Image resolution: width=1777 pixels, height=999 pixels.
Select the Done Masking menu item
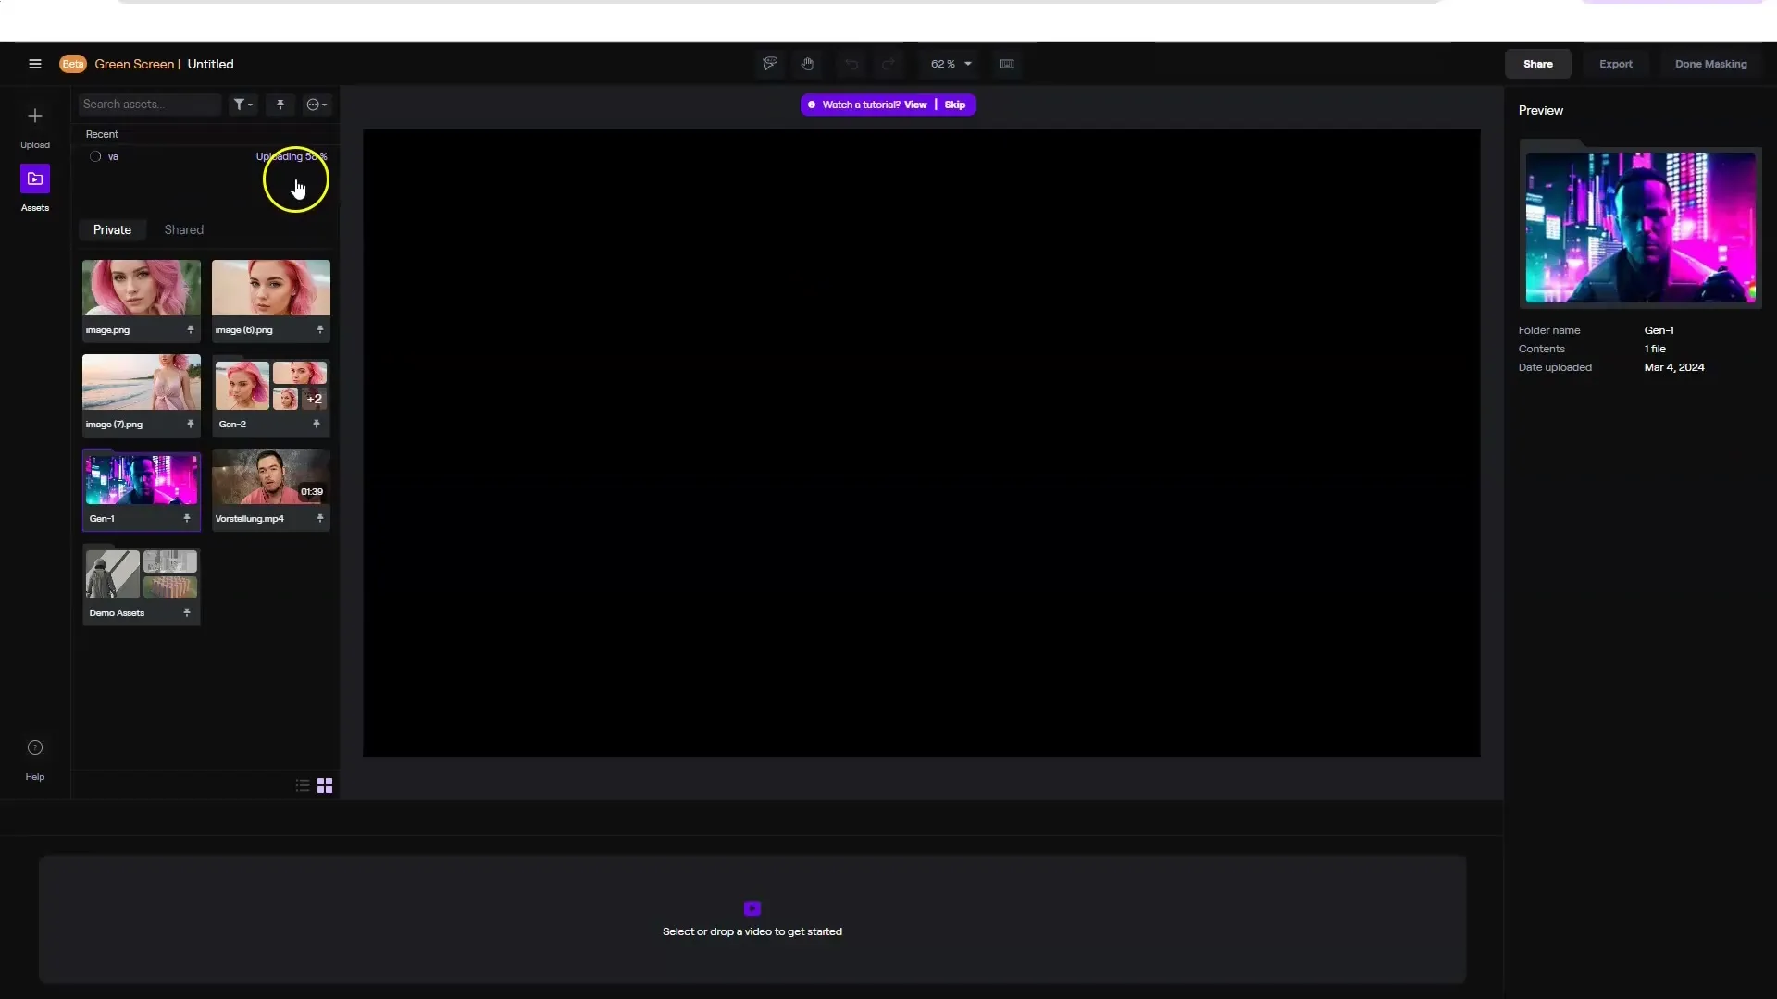tap(1711, 64)
